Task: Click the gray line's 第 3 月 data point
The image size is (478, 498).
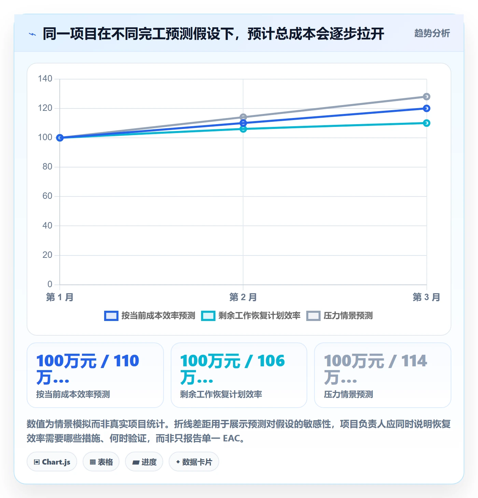Action: (x=426, y=97)
